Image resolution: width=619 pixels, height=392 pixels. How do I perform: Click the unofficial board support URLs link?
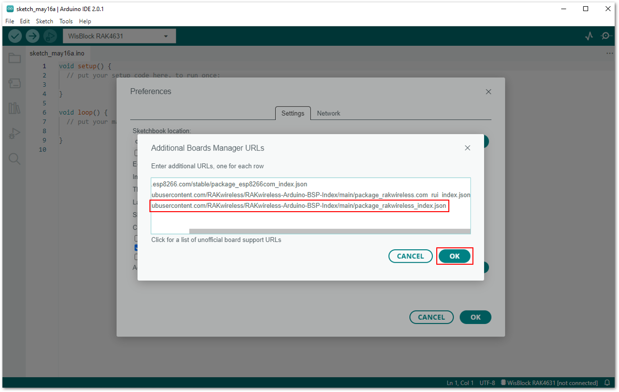[216, 240]
